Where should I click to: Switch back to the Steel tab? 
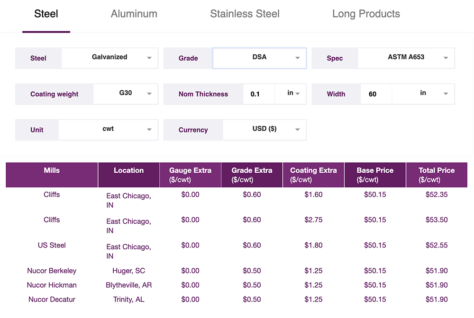(46, 14)
